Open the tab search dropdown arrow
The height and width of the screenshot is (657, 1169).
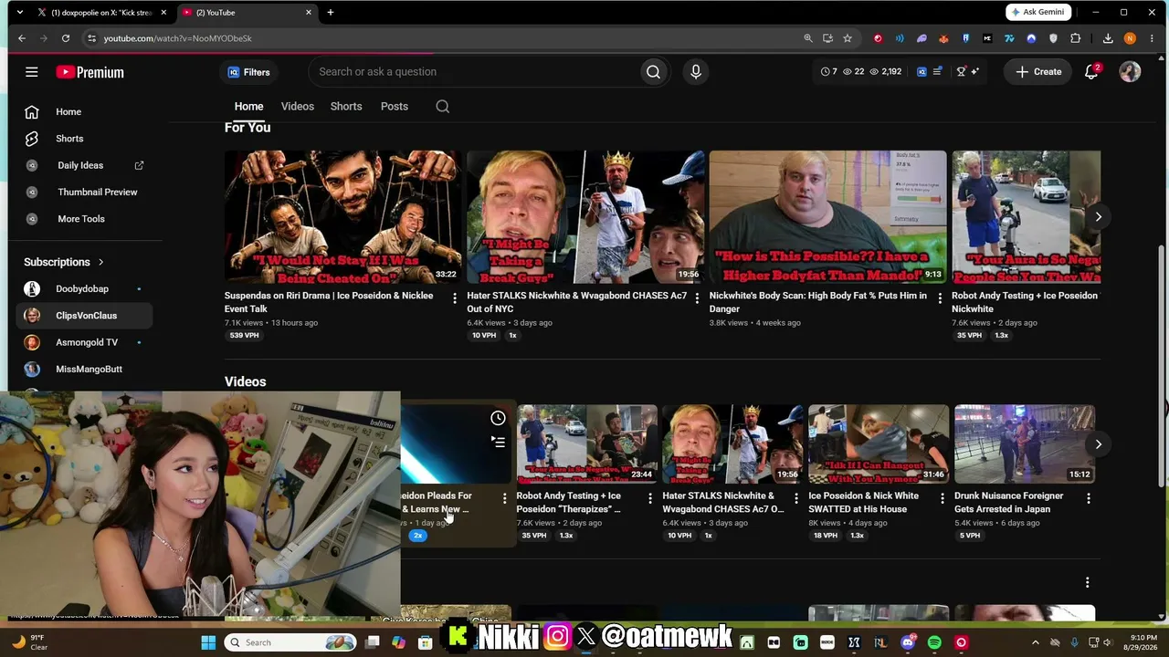coord(19,13)
